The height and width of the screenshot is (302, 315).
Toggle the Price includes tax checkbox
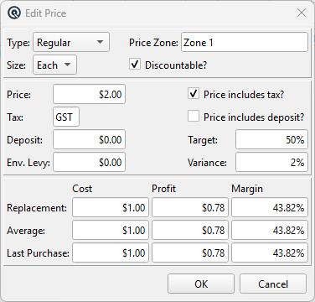point(194,94)
